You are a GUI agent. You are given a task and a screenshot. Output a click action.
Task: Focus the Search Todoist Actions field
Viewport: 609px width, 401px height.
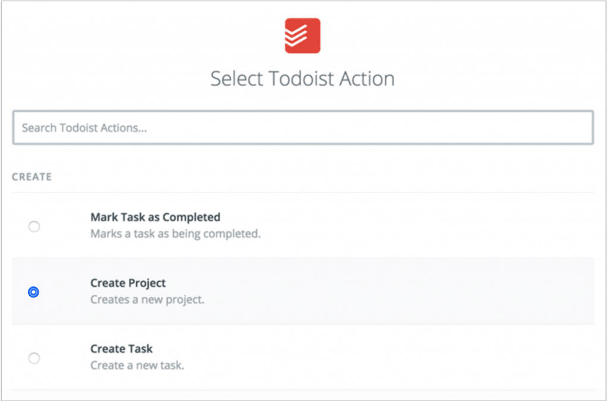[x=303, y=127]
